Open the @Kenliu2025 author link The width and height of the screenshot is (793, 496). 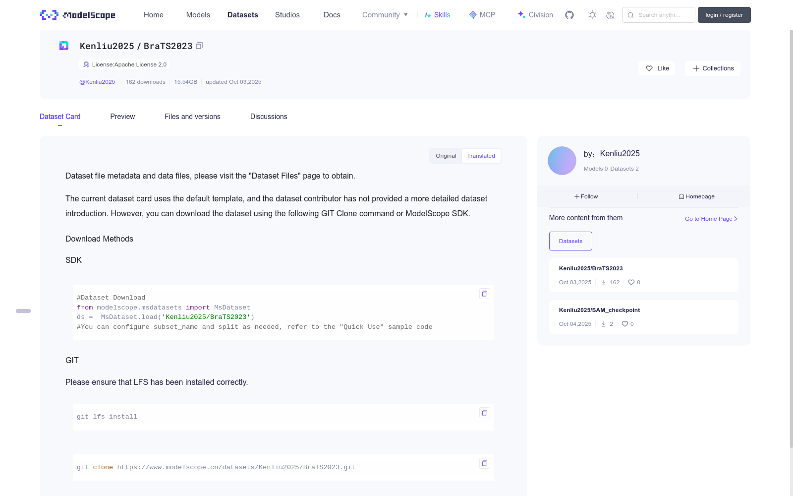tap(97, 82)
